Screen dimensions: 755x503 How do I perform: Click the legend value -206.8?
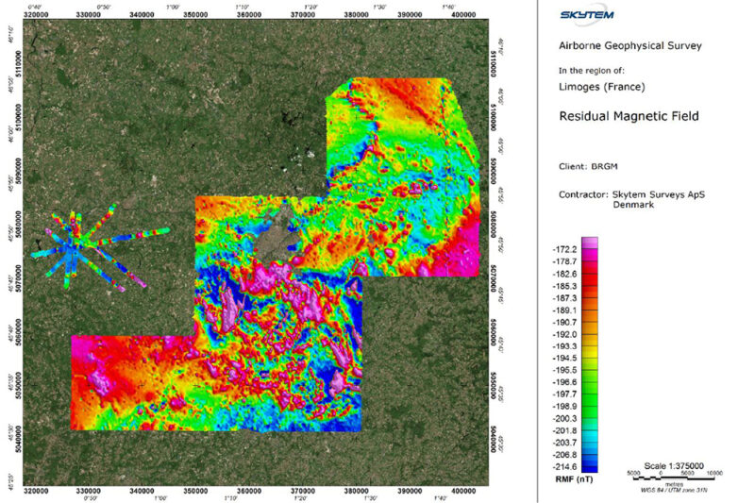(564, 455)
